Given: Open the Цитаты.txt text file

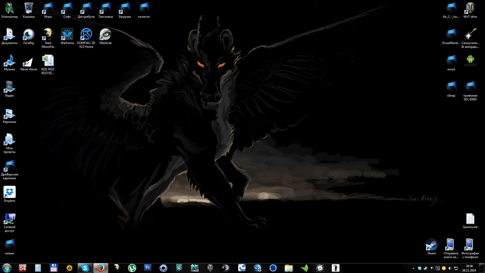Looking at the screenshot, I should point(470,219).
